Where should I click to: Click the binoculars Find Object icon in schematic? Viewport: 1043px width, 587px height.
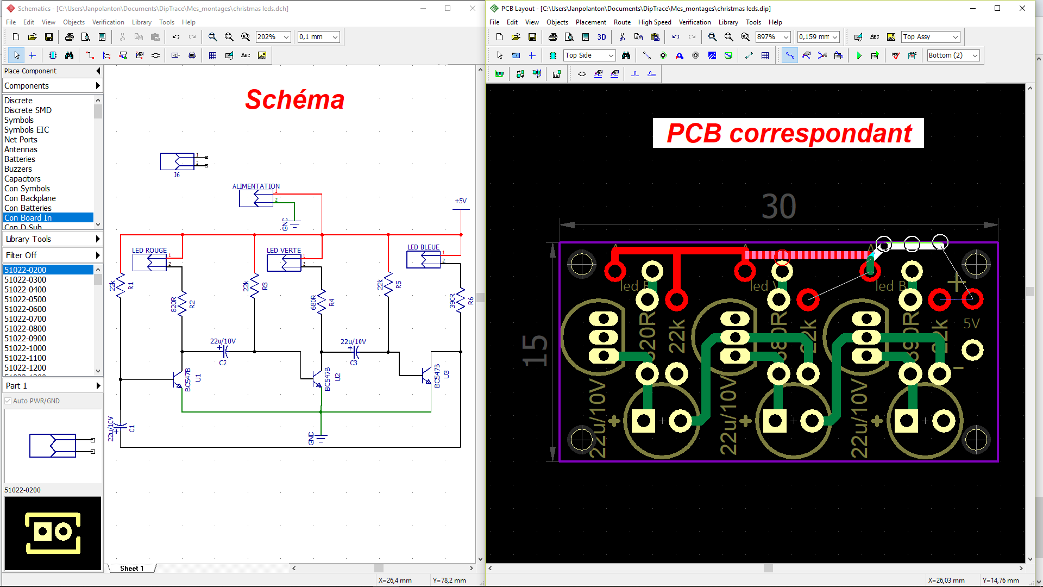coord(69,55)
